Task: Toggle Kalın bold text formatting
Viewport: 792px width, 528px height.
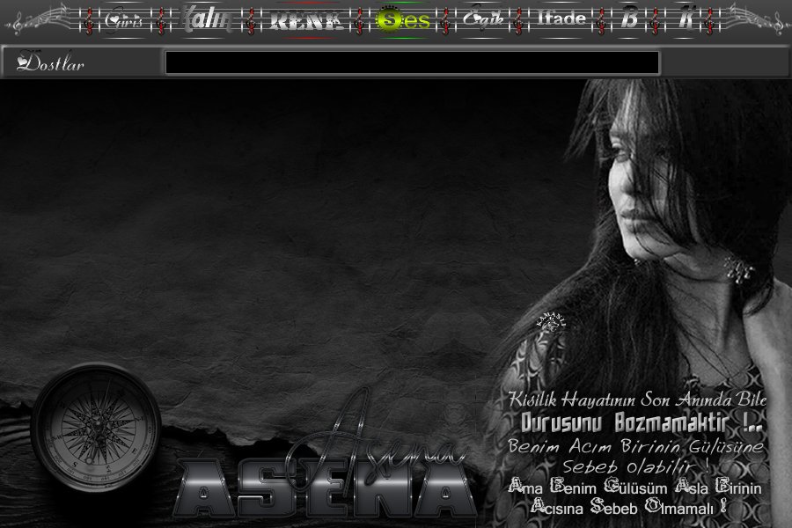Action: [206, 19]
